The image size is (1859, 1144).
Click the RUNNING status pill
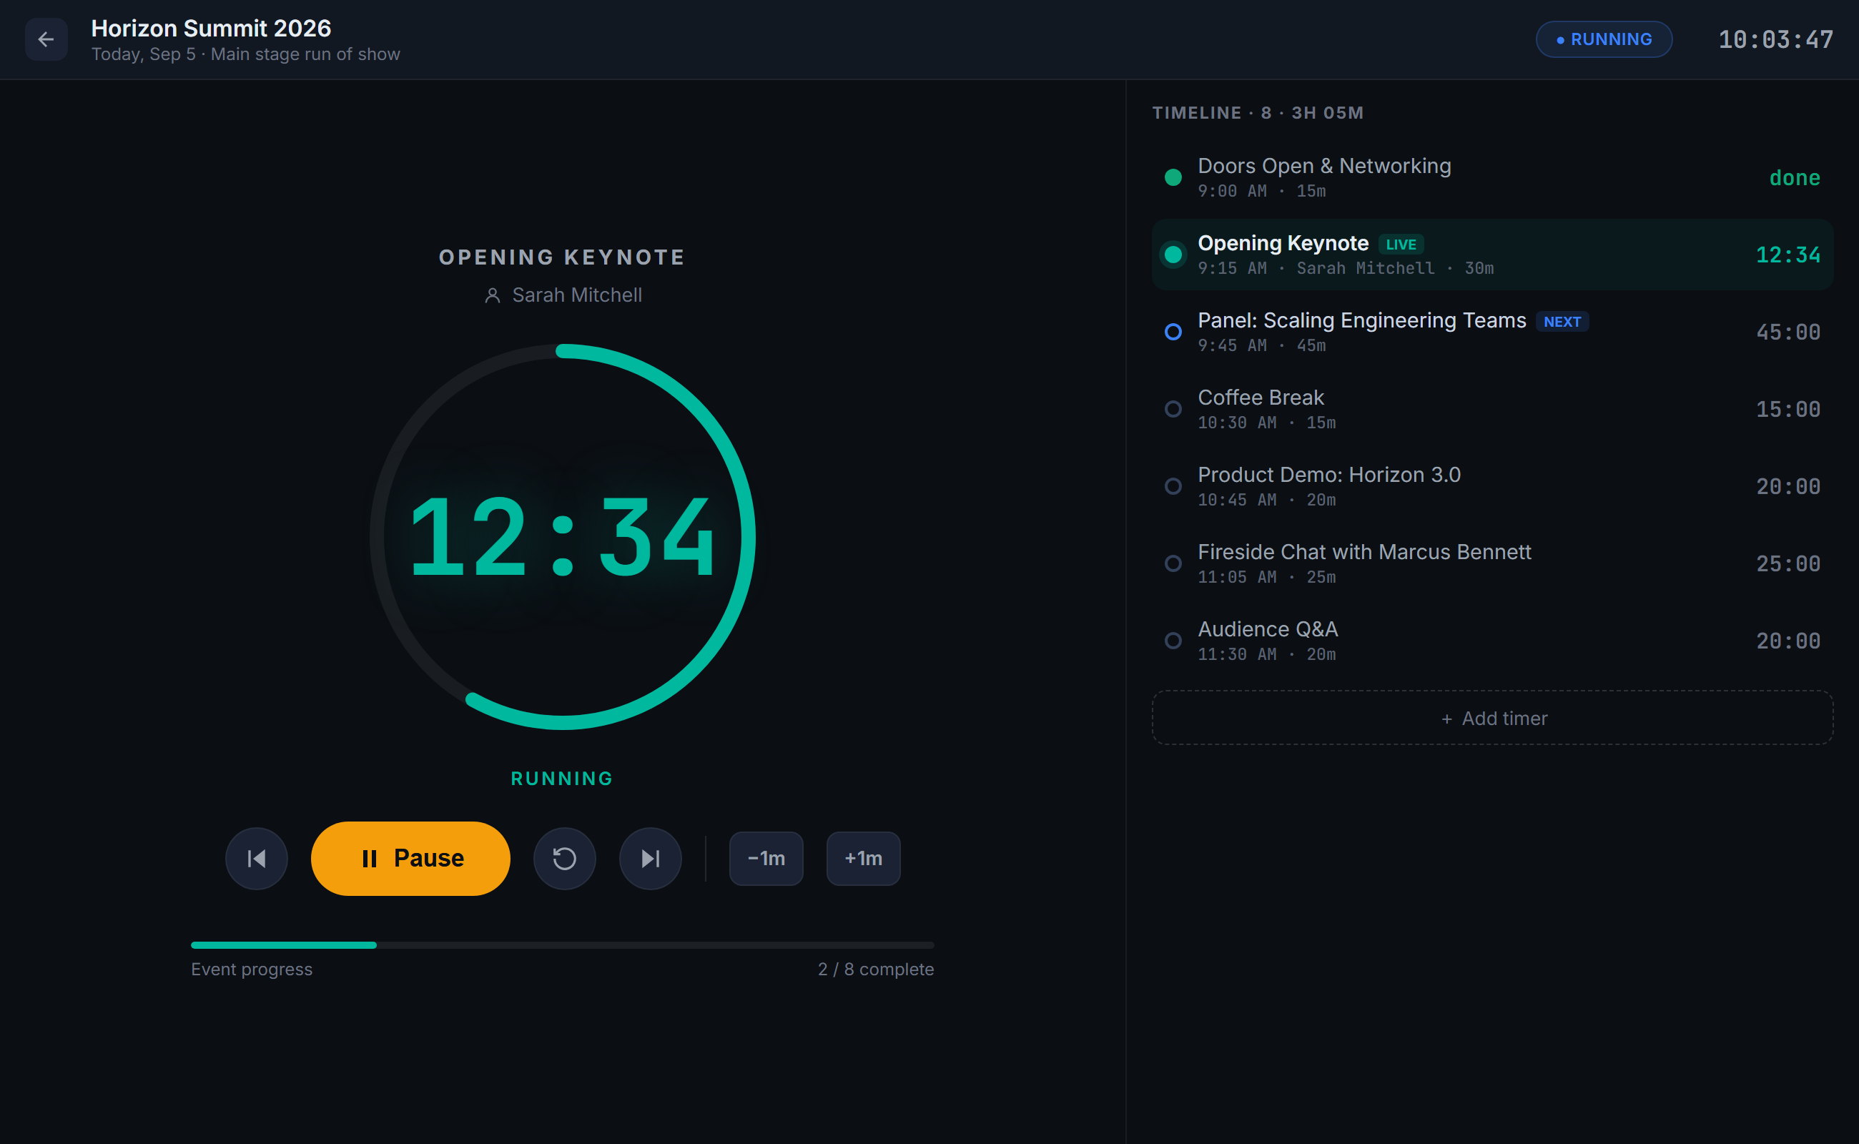click(1604, 39)
